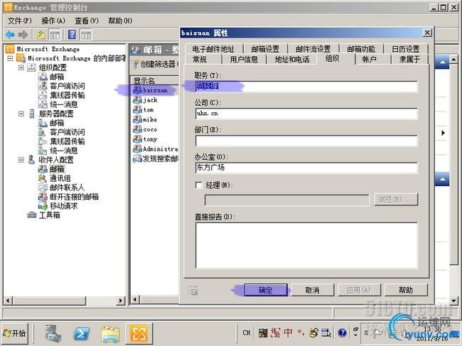
Task: Open the 文件(F) menu
Action: click(19, 21)
